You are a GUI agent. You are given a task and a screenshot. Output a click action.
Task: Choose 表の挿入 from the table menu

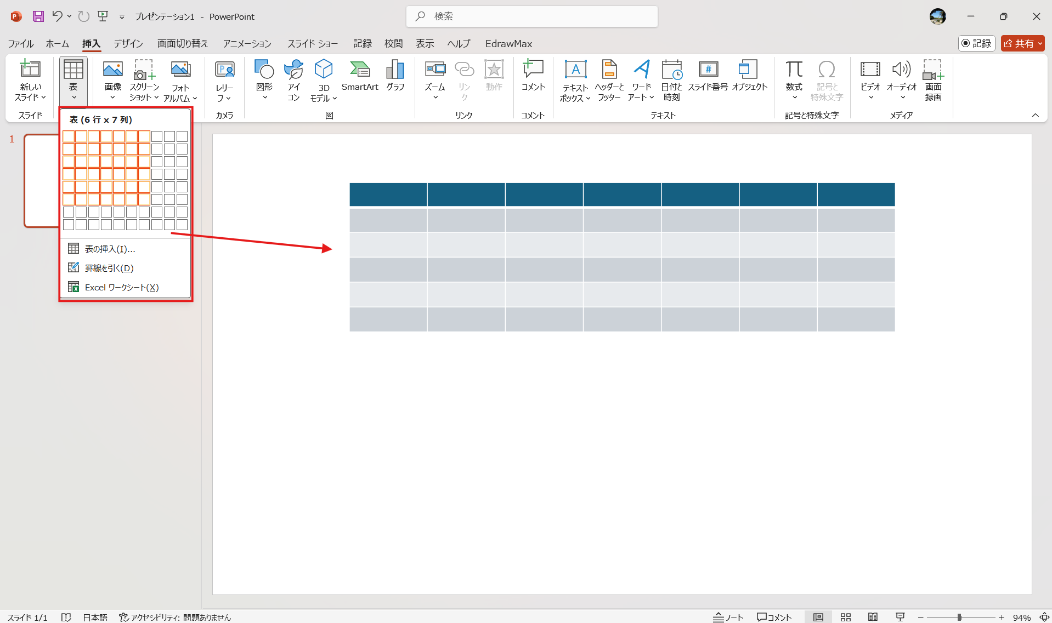(110, 249)
